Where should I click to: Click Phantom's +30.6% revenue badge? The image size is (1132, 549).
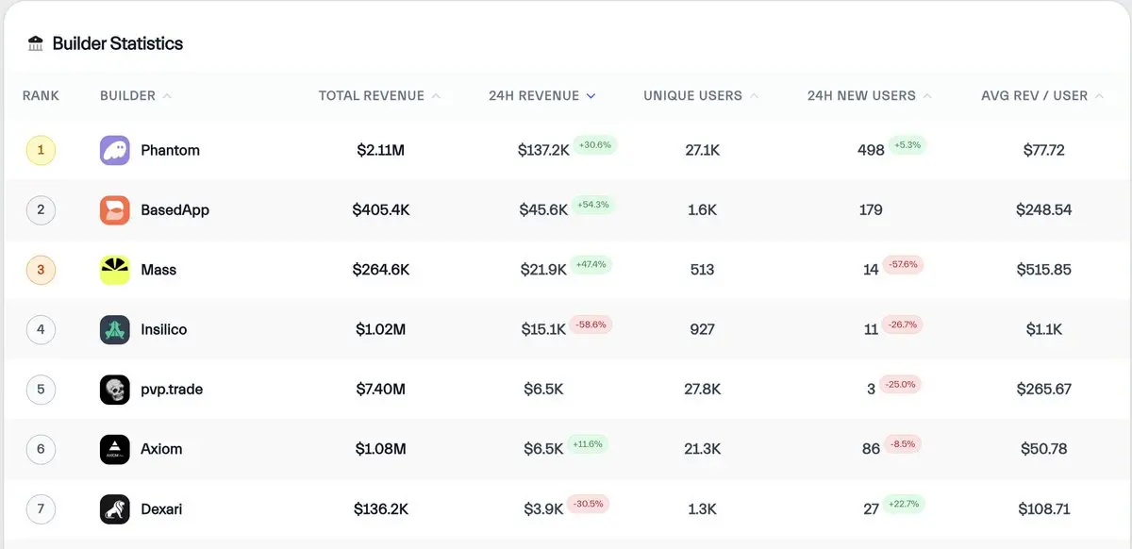[x=594, y=145]
